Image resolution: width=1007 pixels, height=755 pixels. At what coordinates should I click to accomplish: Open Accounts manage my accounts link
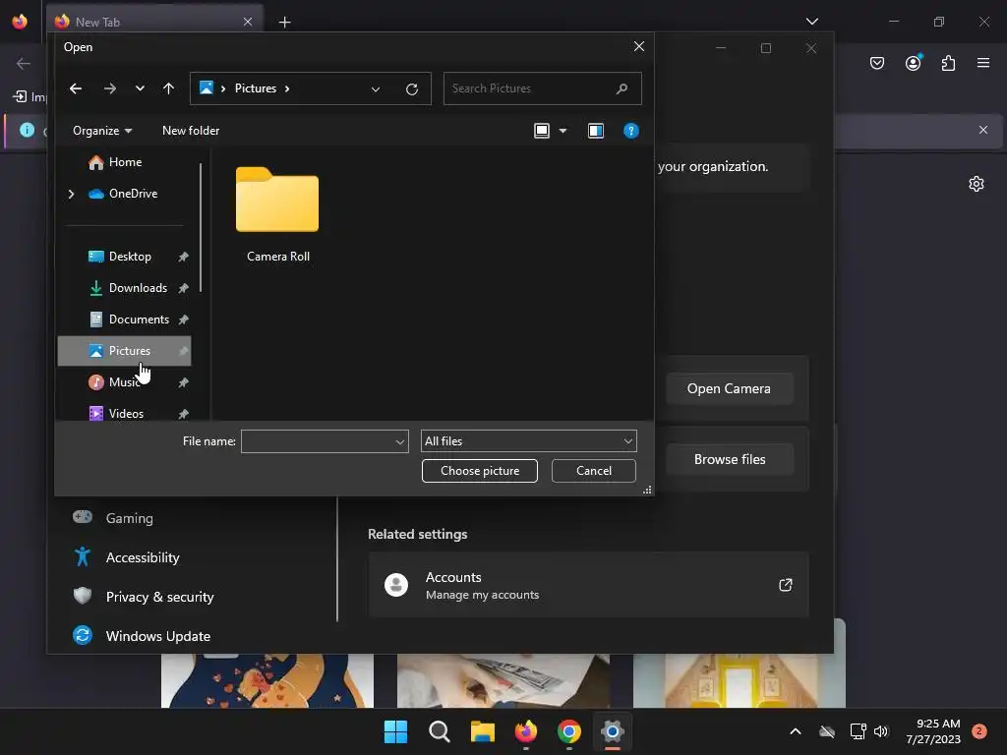pos(588,585)
